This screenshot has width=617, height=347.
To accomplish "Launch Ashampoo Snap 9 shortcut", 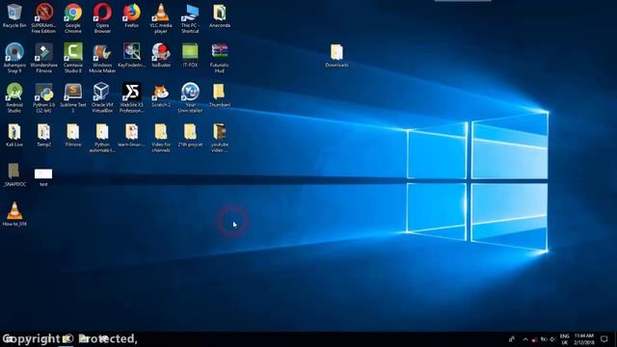I will pyautogui.click(x=14, y=58).
